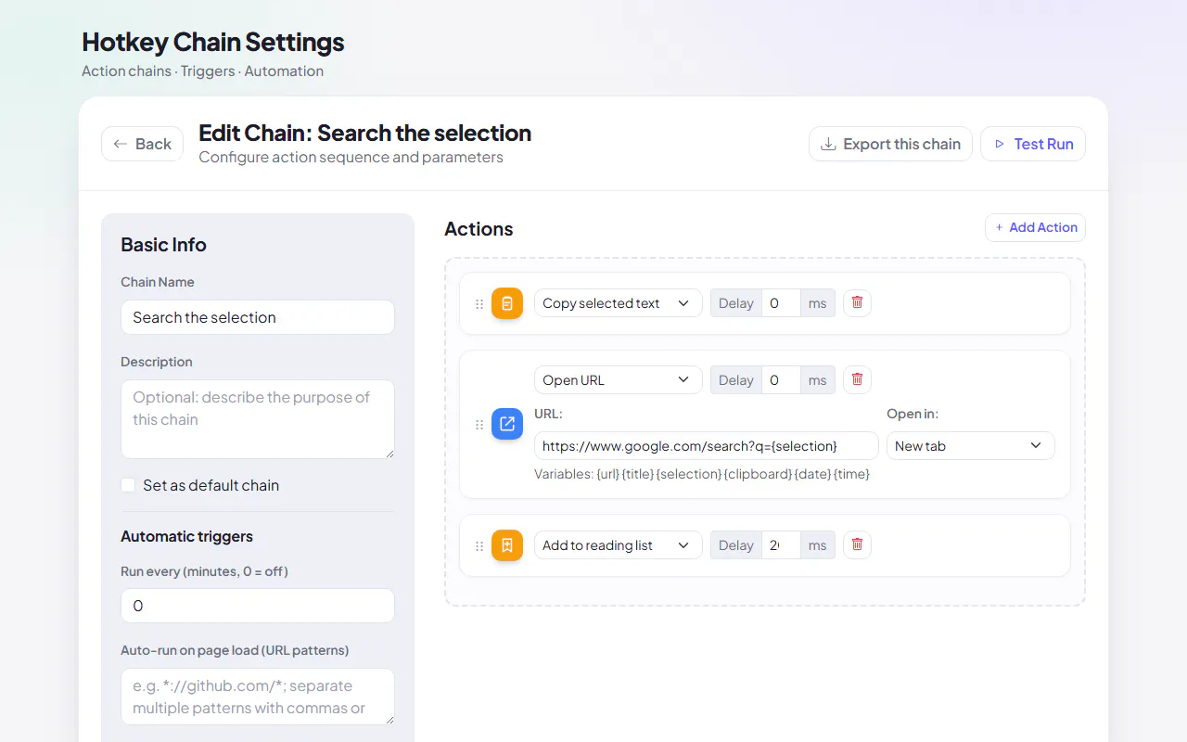Viewport: 1187px width, 742px height.
Task: Click the blue Open URL action icon
Action: tap(507, 424)
